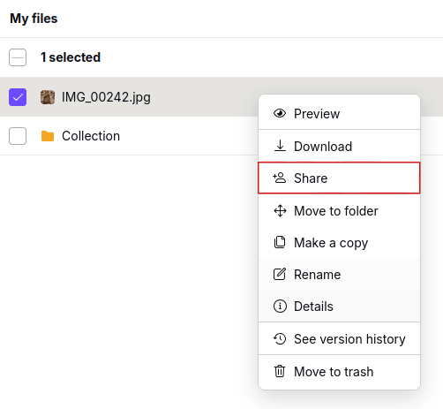Viewport: 443px width, 409px height.
Task: Click the trash can icon
Action: pyautogui.click(x=280, y=371)
